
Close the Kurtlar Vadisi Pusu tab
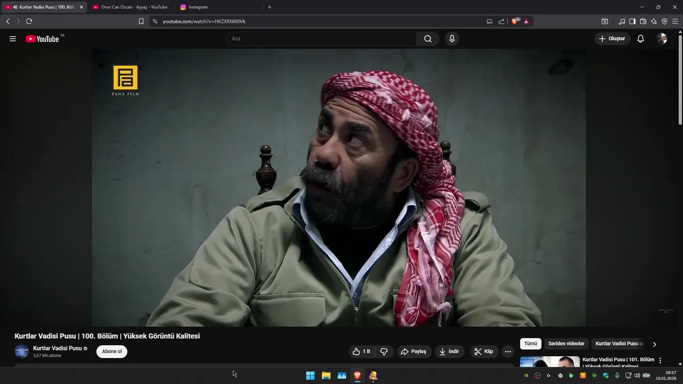81,7
